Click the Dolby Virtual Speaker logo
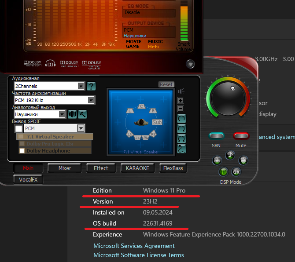Image resolution: width=295 pixels, height=262 pixels. pyautogui.click(x=92, y=65)
